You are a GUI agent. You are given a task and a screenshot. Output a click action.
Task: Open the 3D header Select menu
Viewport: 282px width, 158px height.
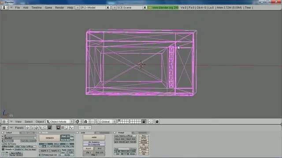29,122
